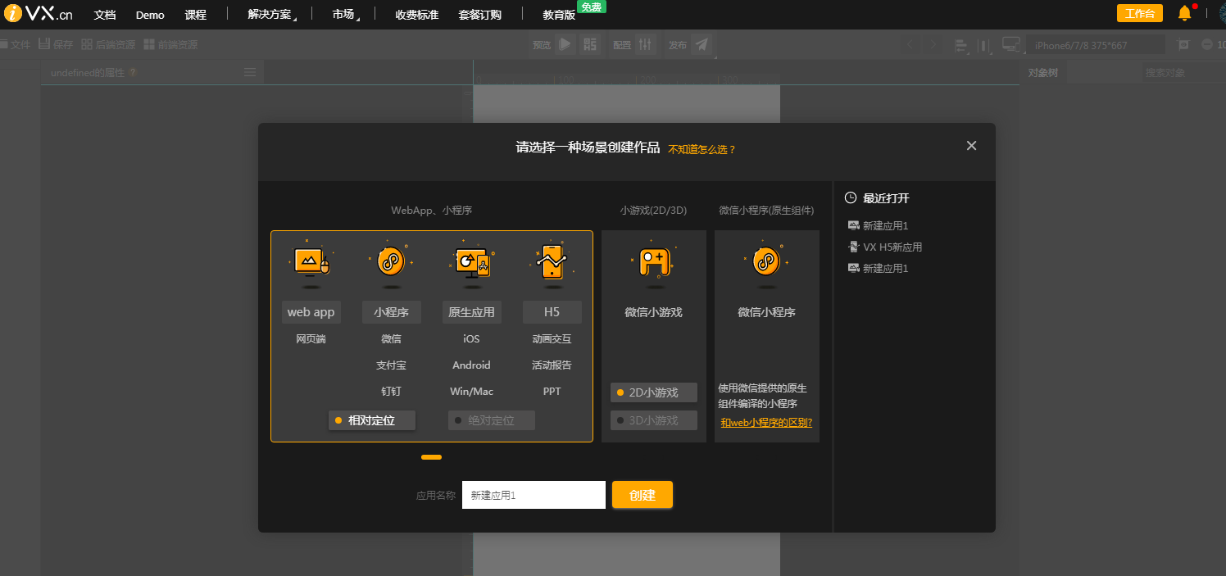Image resolution: width=1226 pixels, height=576 pixels.
Task: Close the create project dialog
Action: 971,146
